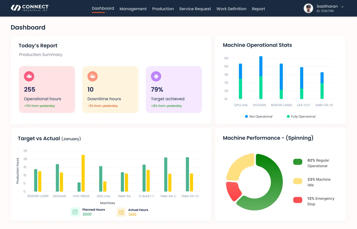Image resolution: width=357 pixels, height=229 pixels.
Task: Click the VMM-5A-01 stacked bar
Action: click(x=322, y=85)
